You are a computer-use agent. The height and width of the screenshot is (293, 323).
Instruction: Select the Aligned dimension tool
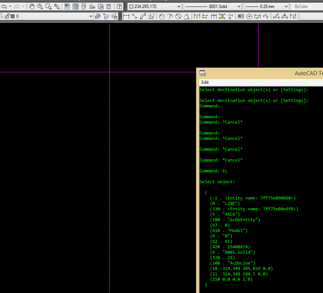tap(135, 16)
